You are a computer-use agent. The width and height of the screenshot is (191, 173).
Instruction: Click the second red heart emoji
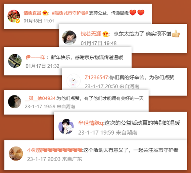click(x=141, y=12)
